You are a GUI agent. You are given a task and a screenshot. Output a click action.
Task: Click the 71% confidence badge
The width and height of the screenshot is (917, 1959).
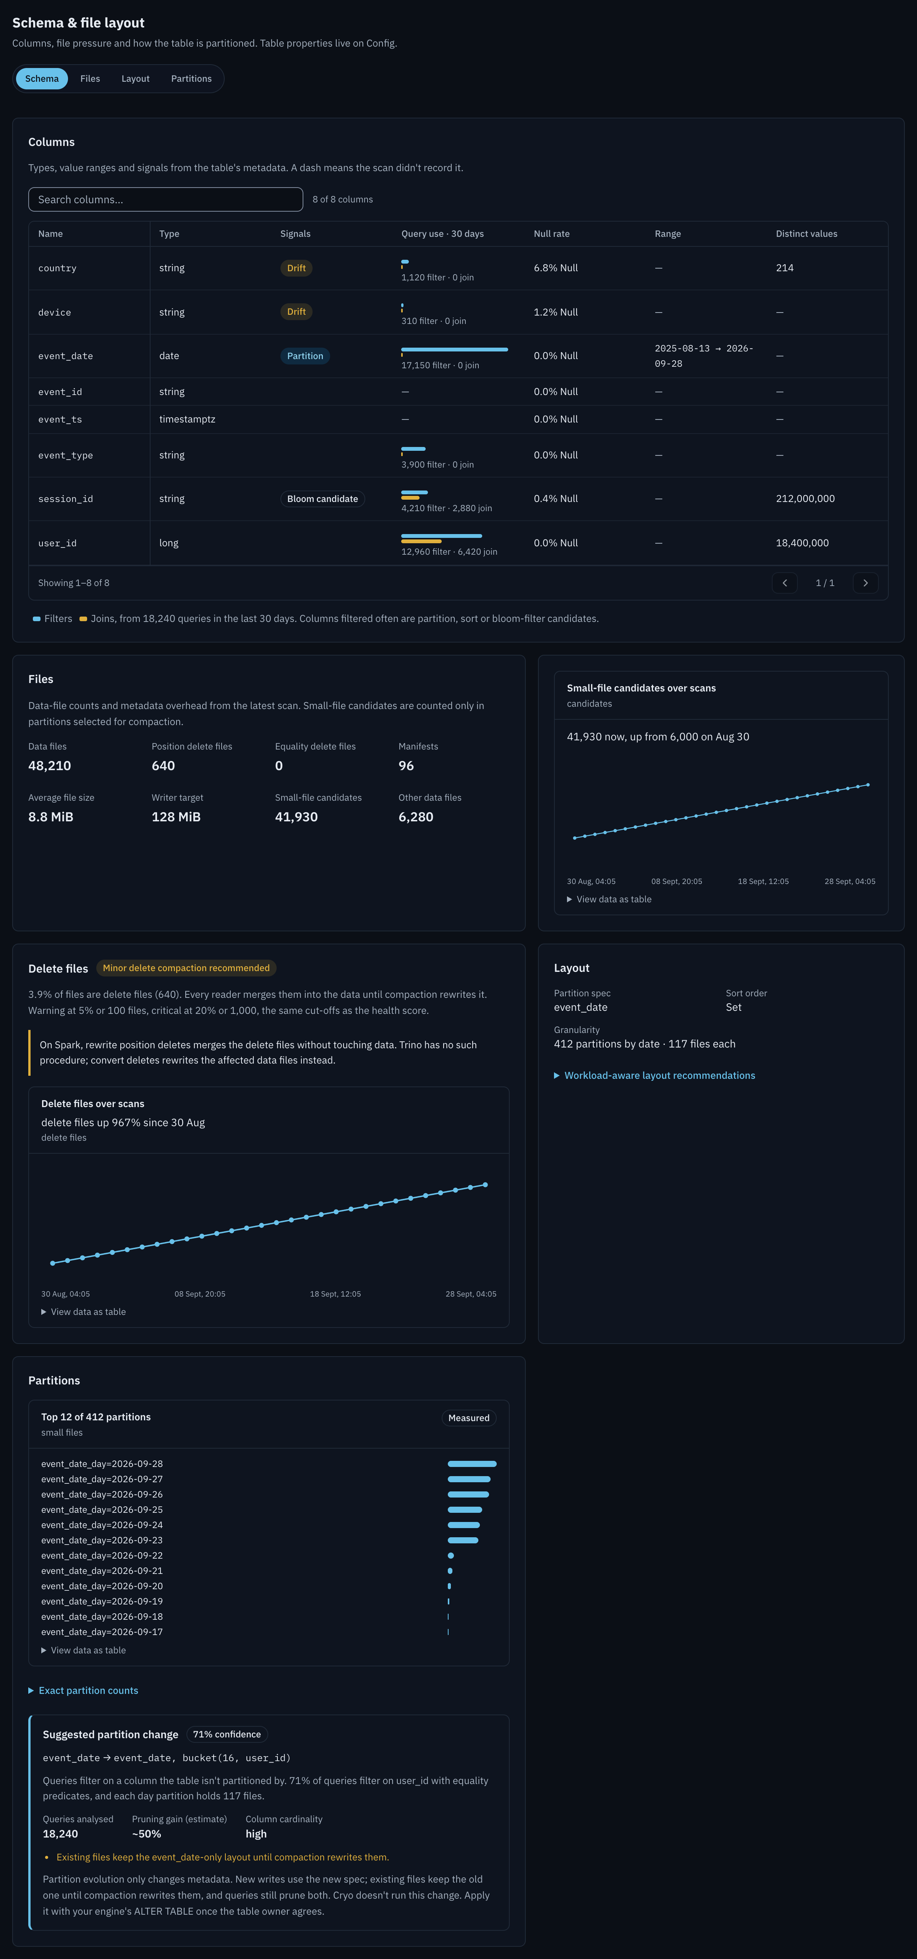pyautogui.click(x=227, y=1735)
